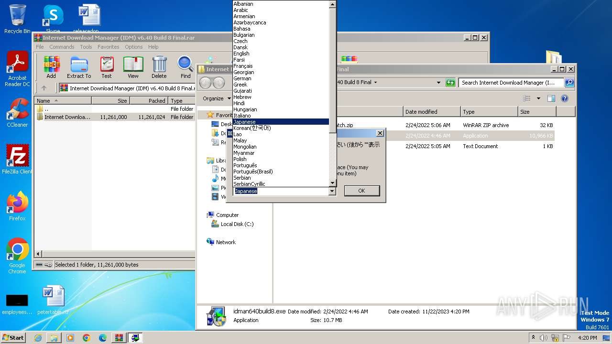Sort Explorer files by Type column
This screenshot has height=344, width=612.
pyautogui.click(x=489, y=112)
